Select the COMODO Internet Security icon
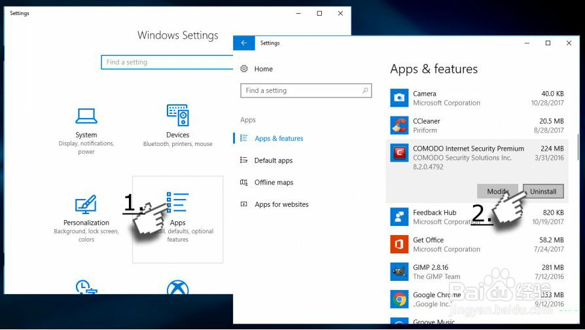This screenshot has height=330, width=585. (399, 153)
